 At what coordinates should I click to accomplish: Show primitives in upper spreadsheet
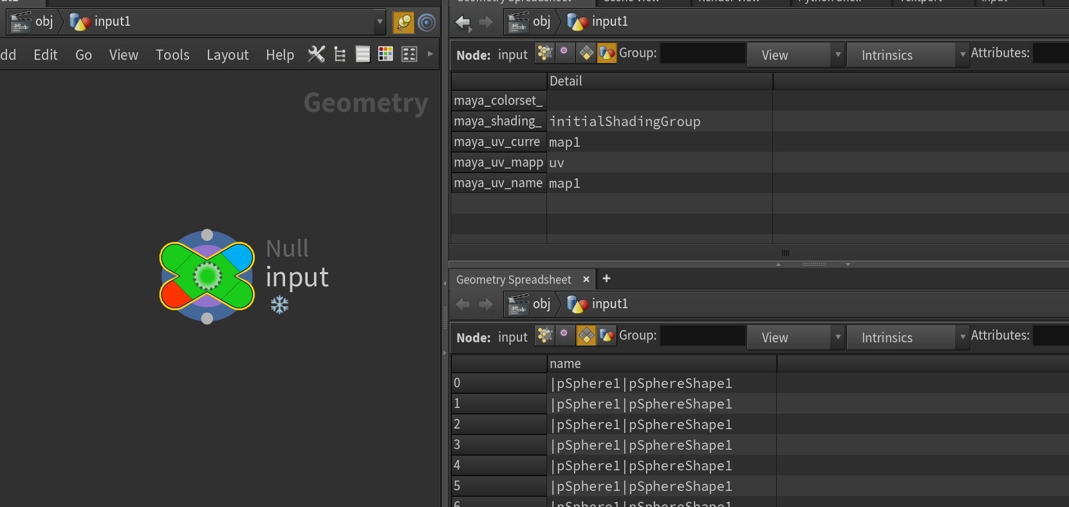[x=586, y=53]
